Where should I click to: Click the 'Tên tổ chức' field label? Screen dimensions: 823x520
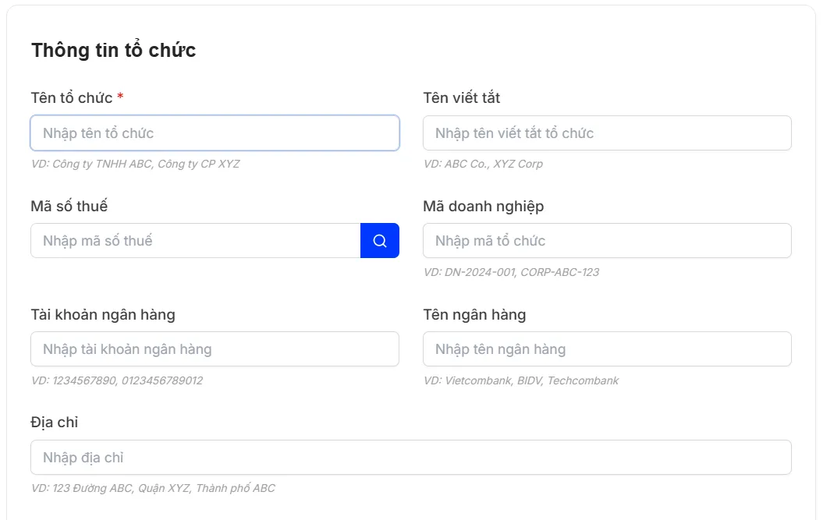pyautogui.click(x=72, y=98)
